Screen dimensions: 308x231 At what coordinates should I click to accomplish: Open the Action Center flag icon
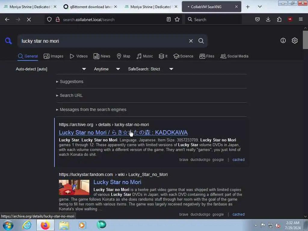point(263,225)
